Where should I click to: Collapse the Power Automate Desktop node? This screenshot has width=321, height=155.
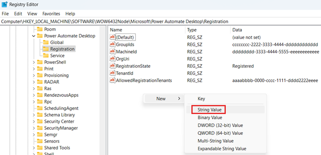(x=34, y=36)
